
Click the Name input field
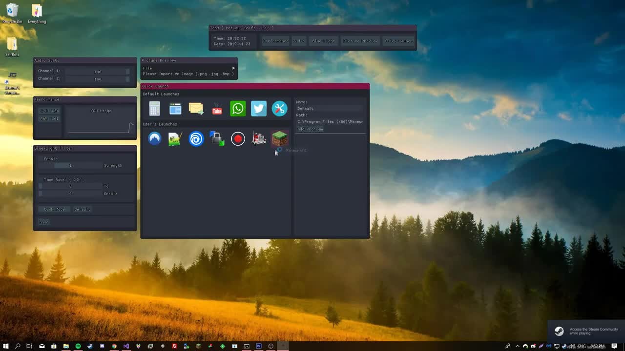[x=330, y=108]
